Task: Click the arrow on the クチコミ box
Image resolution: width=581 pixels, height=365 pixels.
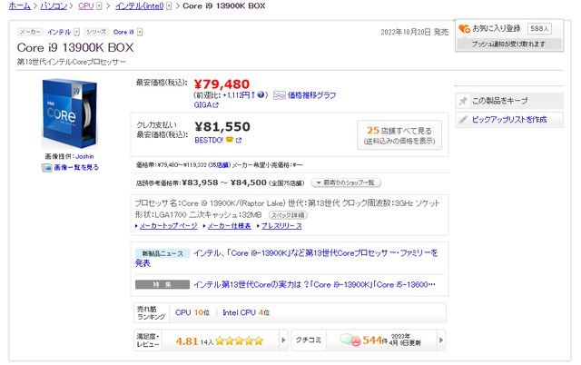Action: click(441, 340)
